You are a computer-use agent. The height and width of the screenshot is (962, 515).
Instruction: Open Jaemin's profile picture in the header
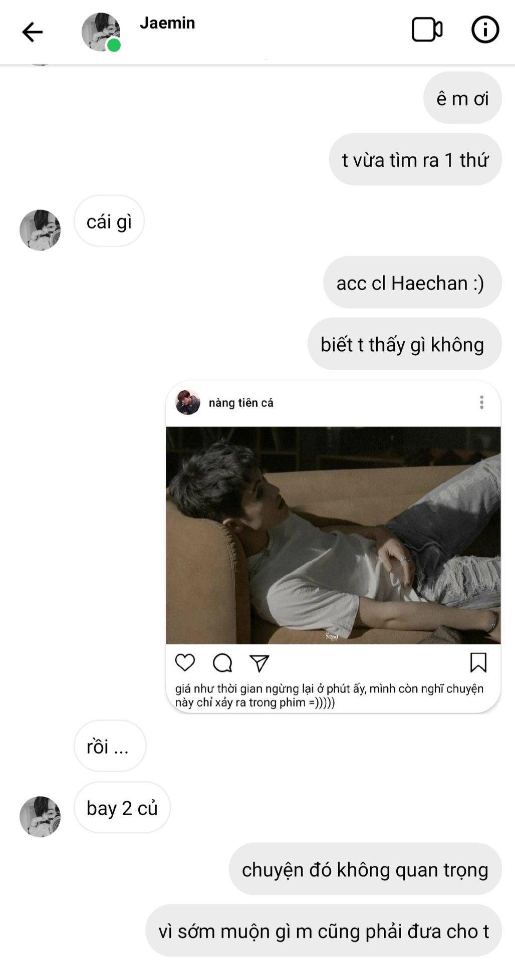(x=101, y=32)
